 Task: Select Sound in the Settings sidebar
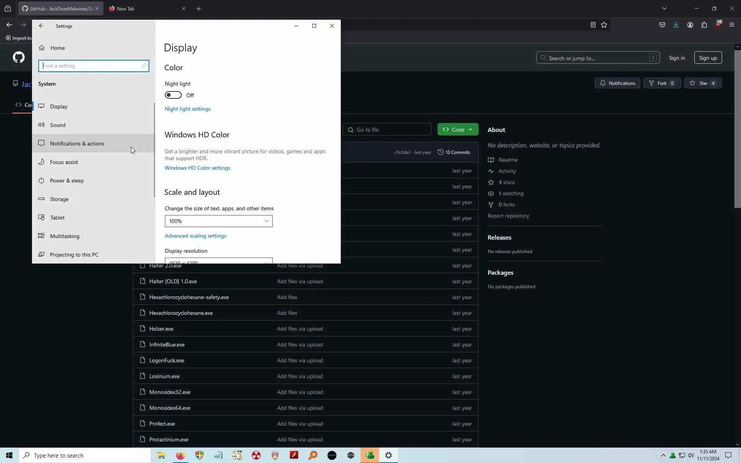tap(58, 125)
